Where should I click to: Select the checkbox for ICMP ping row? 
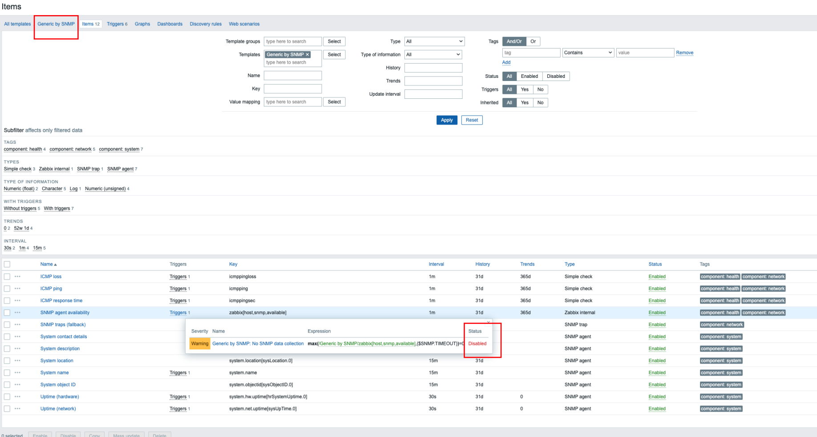pos(7,288)
